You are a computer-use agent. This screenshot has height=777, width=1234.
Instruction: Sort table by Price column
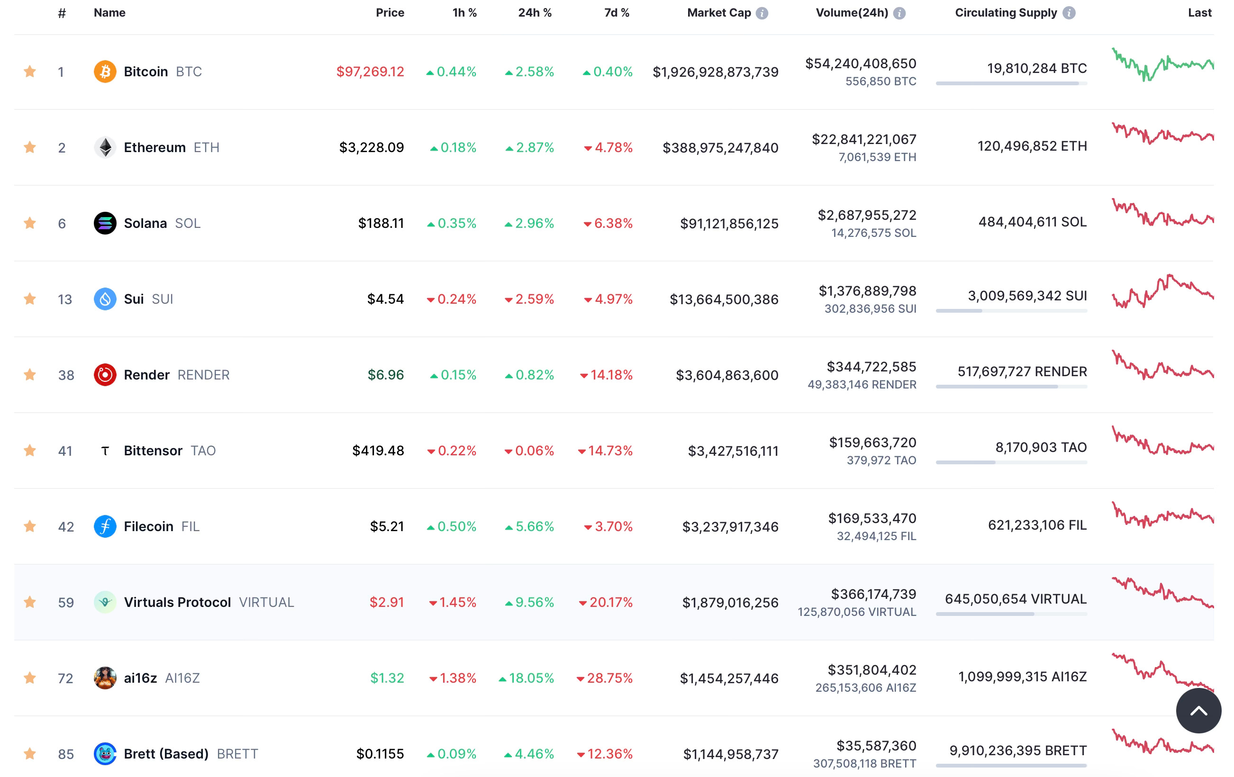[390, 13]
